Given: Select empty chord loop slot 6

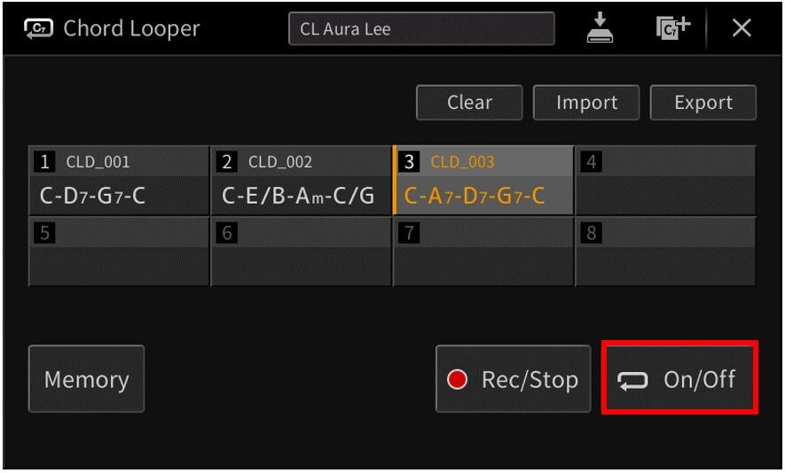Looking at the screenshot, I should 301,252.
